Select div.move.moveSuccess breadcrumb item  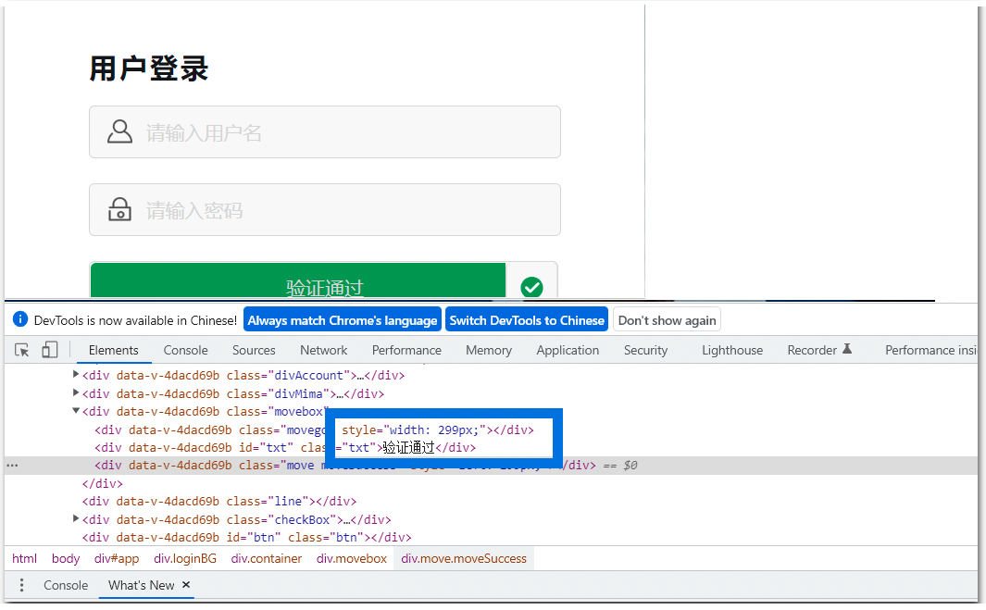pos(464,558)
